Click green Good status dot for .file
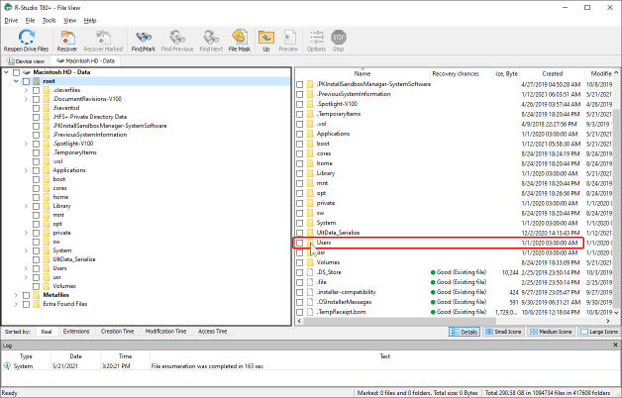This screenshot has width=622, height=398. pyautogui.click(x=433, y=282)
